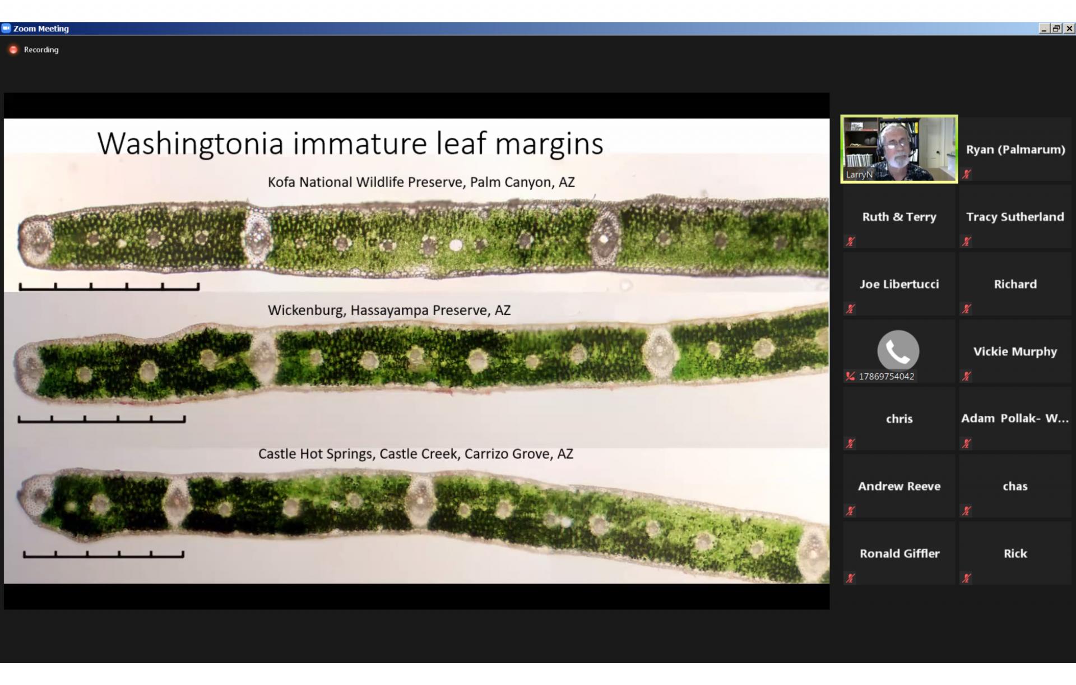Click Ronald Giffler's muted mic icon
1076x685 pixels.
(851, 578)
